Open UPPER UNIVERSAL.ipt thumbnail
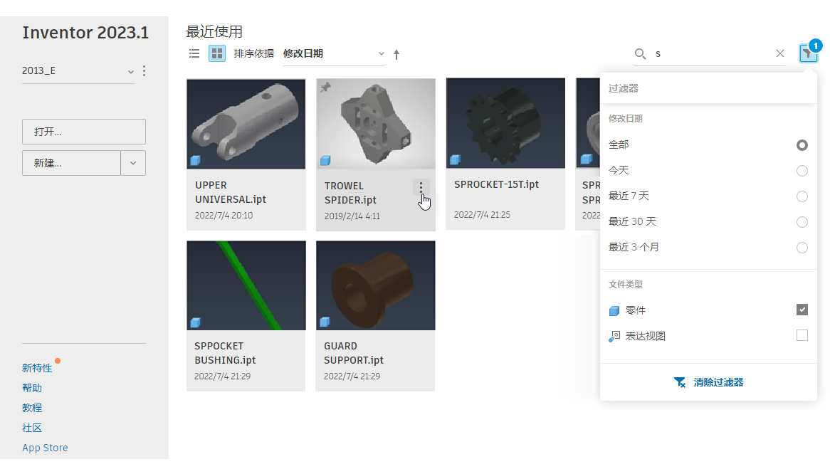 click(x=246, y=124)
